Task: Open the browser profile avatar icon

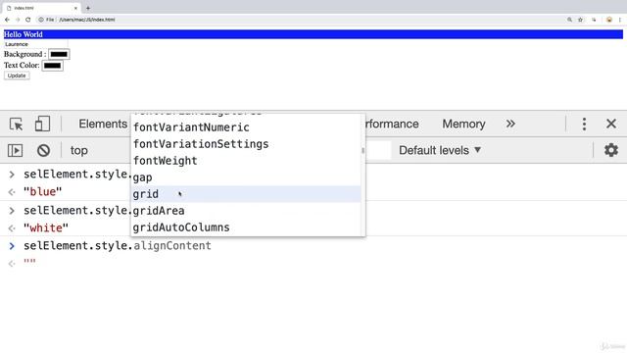Action: click(x=609, y=20)
